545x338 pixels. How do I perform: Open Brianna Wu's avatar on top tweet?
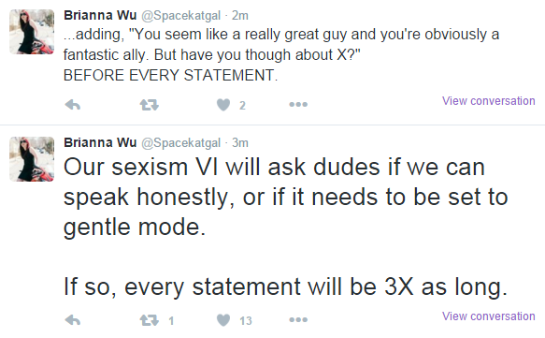point(32,32)
